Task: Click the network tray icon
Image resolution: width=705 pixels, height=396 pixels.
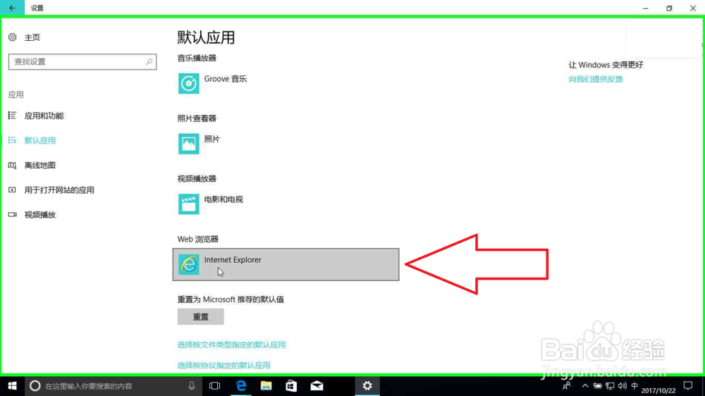Action: (610, 385)
